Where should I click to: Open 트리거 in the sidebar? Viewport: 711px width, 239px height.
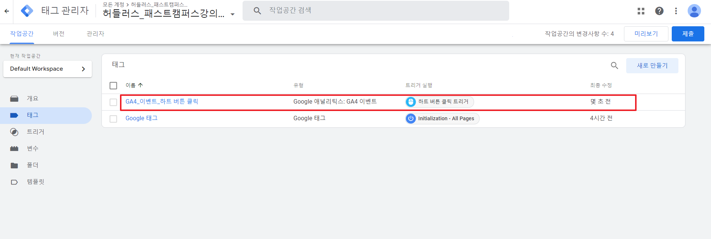pyautogui.click(x=36, y=132)
